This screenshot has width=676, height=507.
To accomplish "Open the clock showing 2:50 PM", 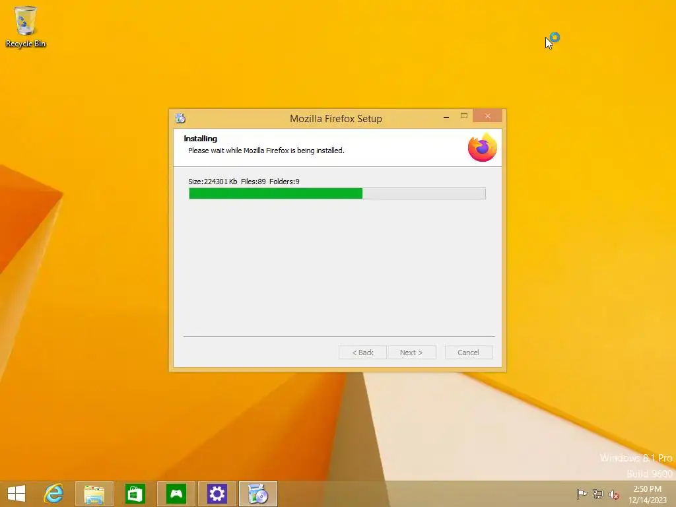I will (x=647, y=494).
